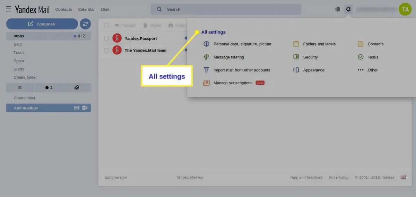Click the Contacts settings icon
Image resolution: width=416 pixels, height=197 pixels.
pyautogui.click(x=361, y=44)
